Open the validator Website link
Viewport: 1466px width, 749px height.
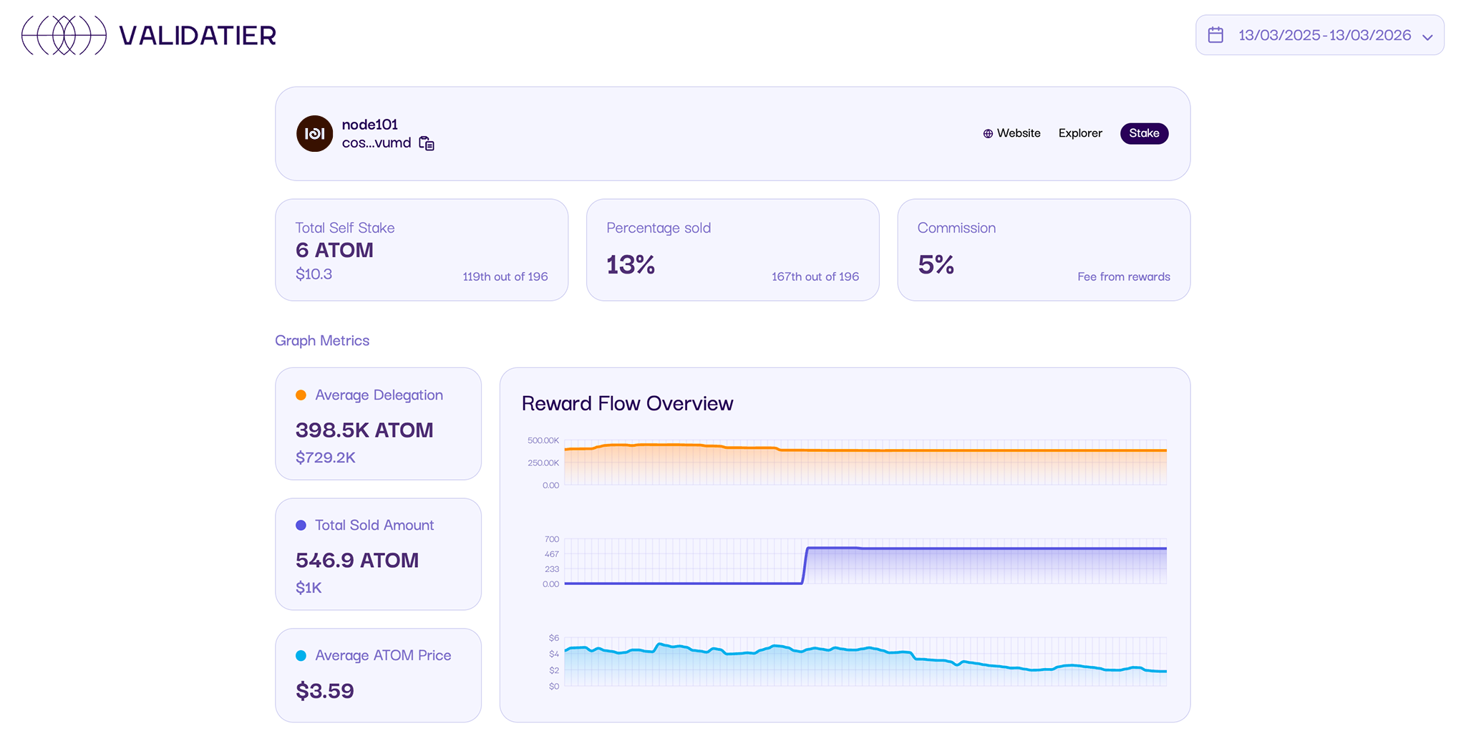(1019, 133)
